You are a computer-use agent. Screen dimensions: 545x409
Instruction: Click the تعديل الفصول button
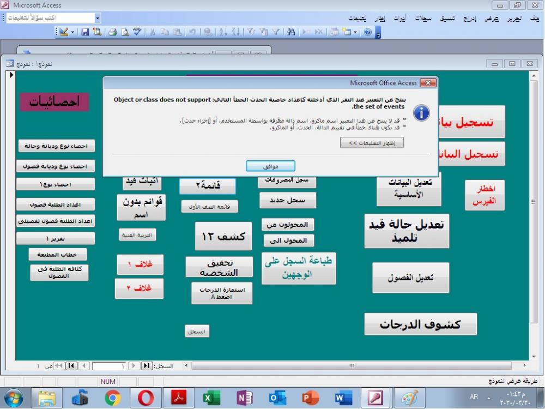coord(410,277)
